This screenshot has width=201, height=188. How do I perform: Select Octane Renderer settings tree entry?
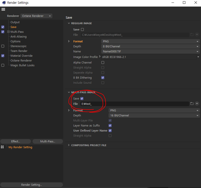[x=21, y=60]
